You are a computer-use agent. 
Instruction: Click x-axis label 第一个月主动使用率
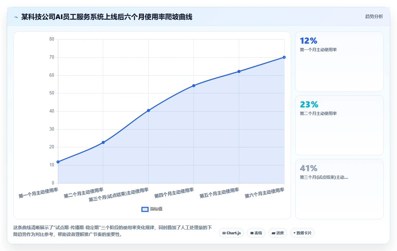(39, 193)
